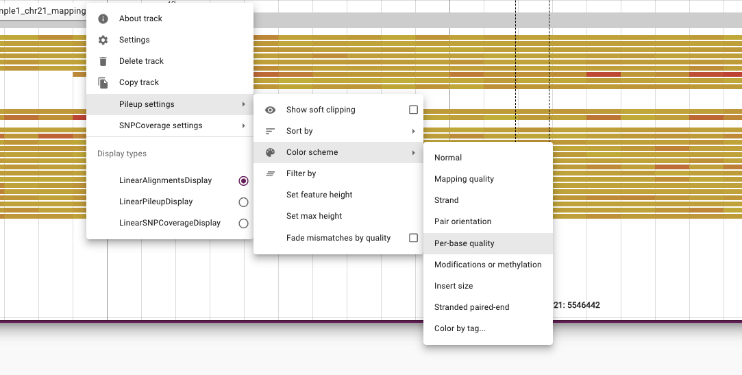The width and height of the screenshot is (742, 375).
Task: Open the SNPCoverage settings menu entry
Action: pos(170,125)
